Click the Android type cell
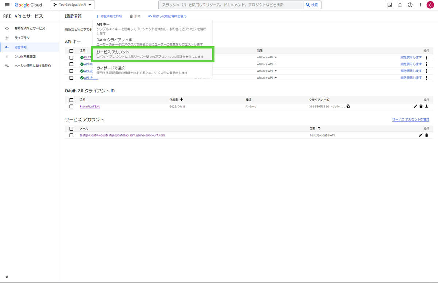Image resolution: width=438 pixels, height=283 pixels. tap(251, 106)
